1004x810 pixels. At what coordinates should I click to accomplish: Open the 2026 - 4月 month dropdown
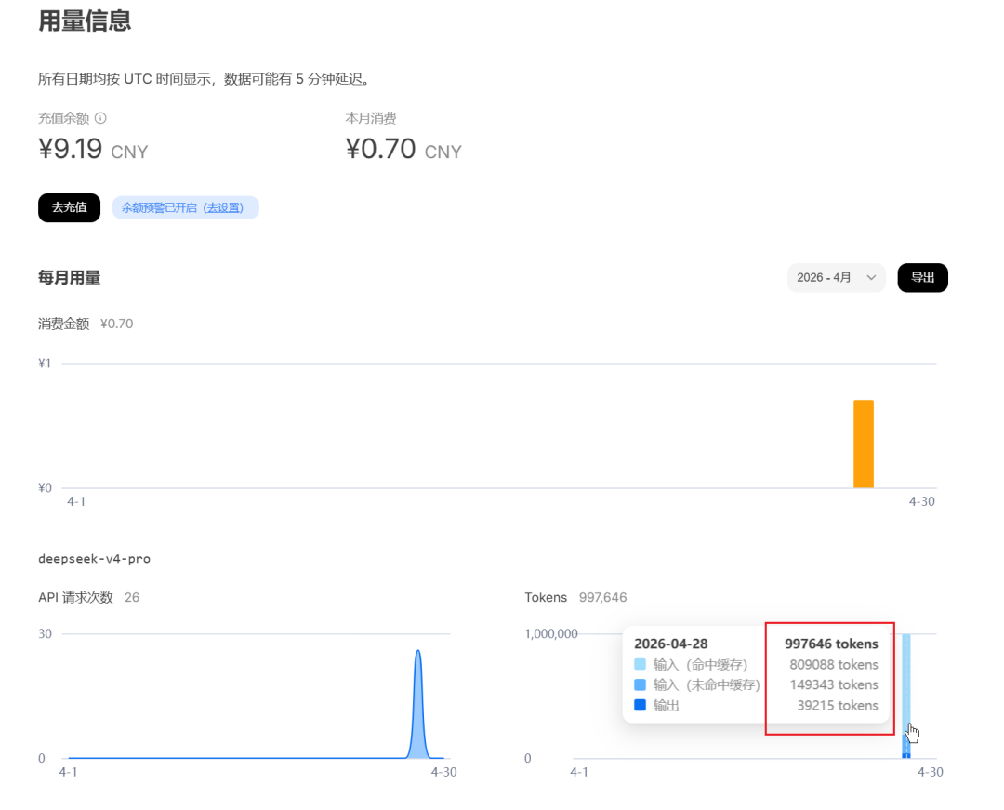tap(836, 277)
